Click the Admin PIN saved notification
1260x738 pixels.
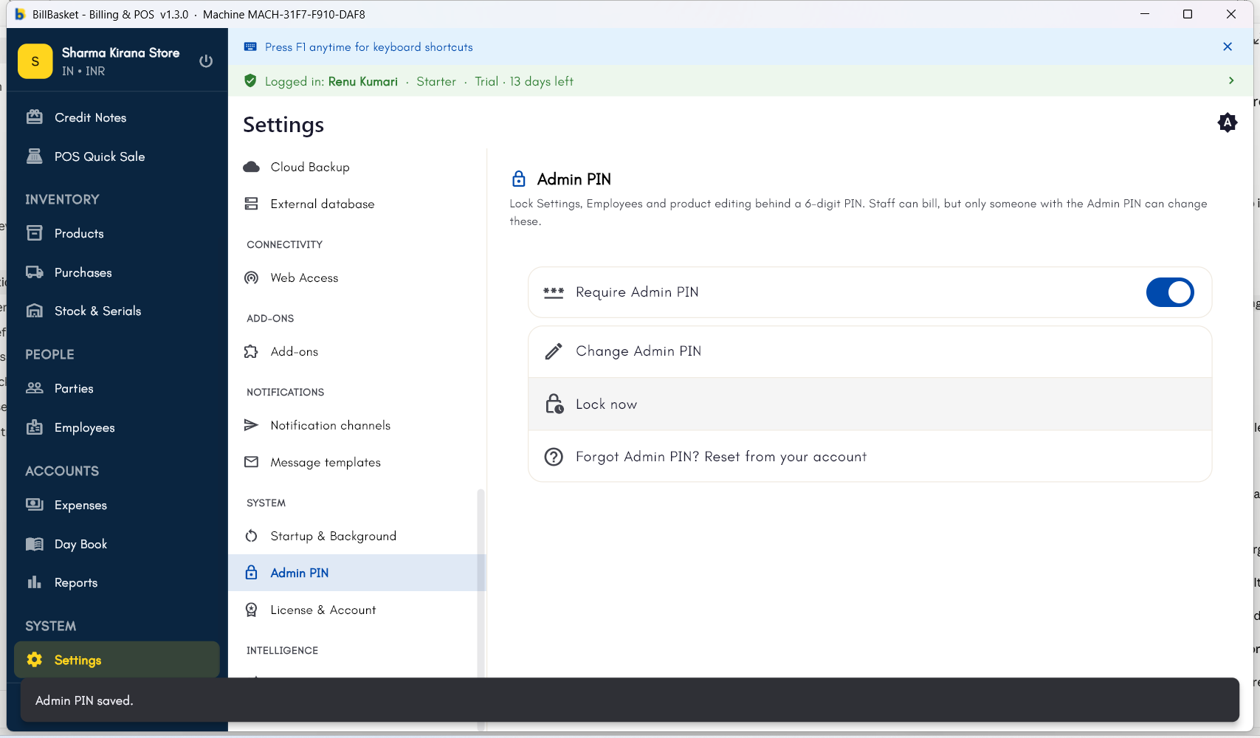[630, 700]
